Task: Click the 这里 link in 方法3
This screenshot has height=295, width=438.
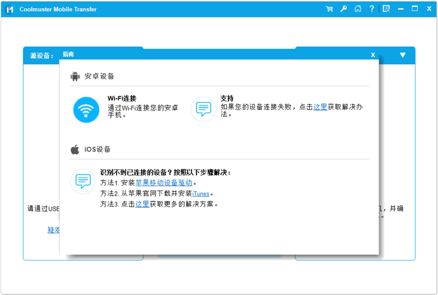Action: [x=142, y=204]
